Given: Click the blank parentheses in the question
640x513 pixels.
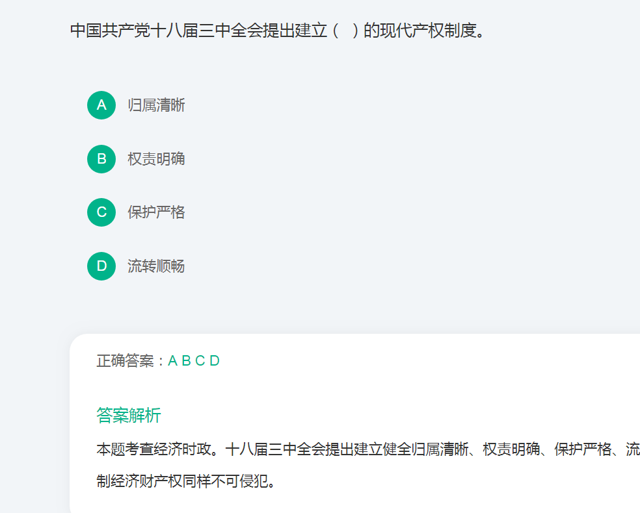Looking at the screenshot, I should click(x=346, y=31).
